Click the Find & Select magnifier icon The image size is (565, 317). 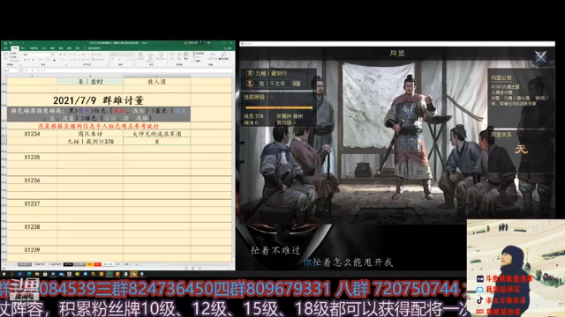[223, 55]
